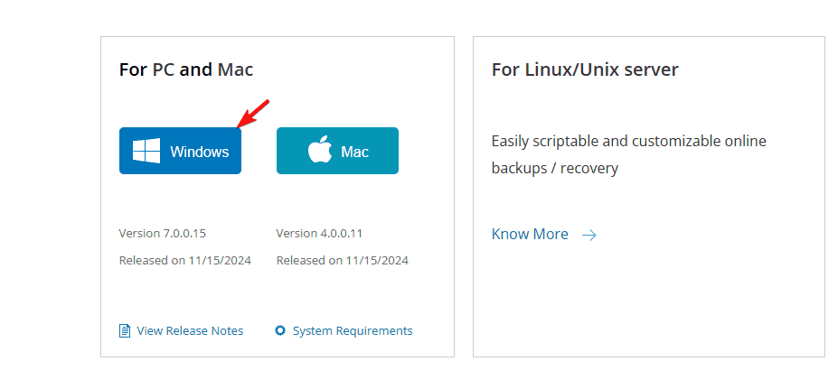
Task: Click the Apple logo icon
Action: click(320, 151)
